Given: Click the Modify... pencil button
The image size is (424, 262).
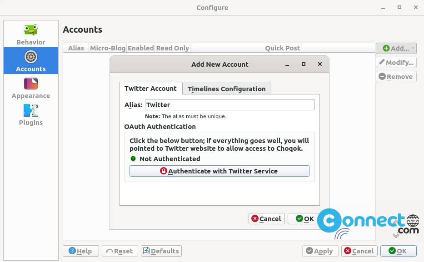Looking at the screenshot, I should (x=396, y=63).
